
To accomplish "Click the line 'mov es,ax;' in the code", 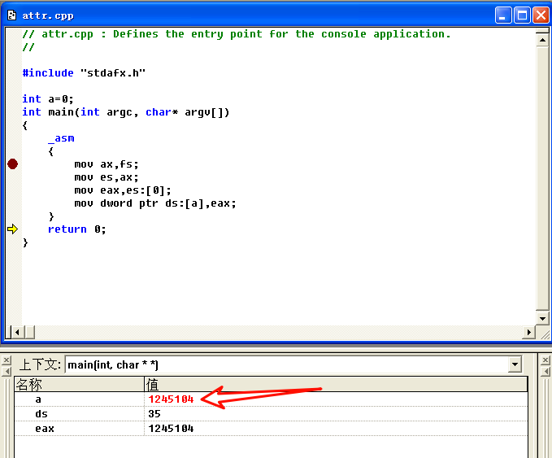I will click(x=106, y=177).
